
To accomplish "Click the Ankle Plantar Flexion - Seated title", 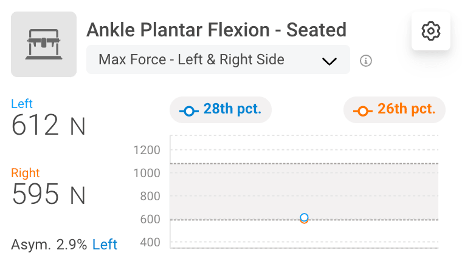I will (216, 30).
